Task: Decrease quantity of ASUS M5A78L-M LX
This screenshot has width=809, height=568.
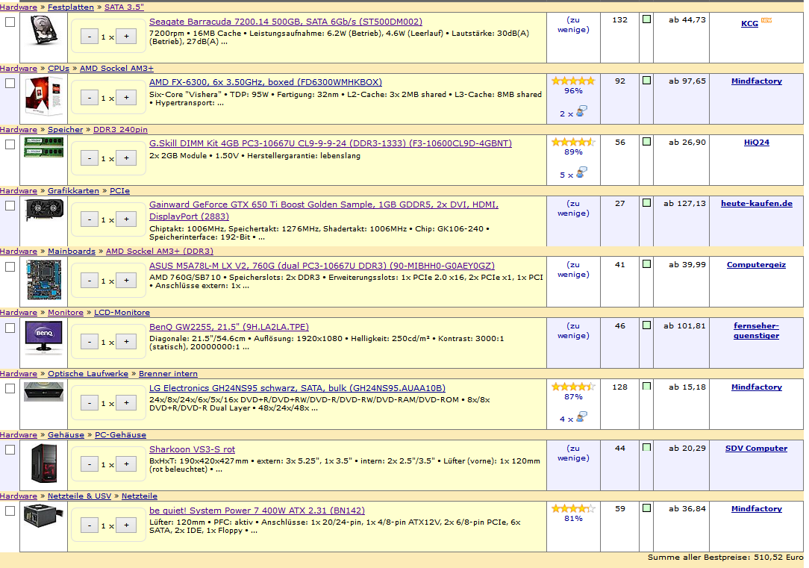Action: [90, 281]
